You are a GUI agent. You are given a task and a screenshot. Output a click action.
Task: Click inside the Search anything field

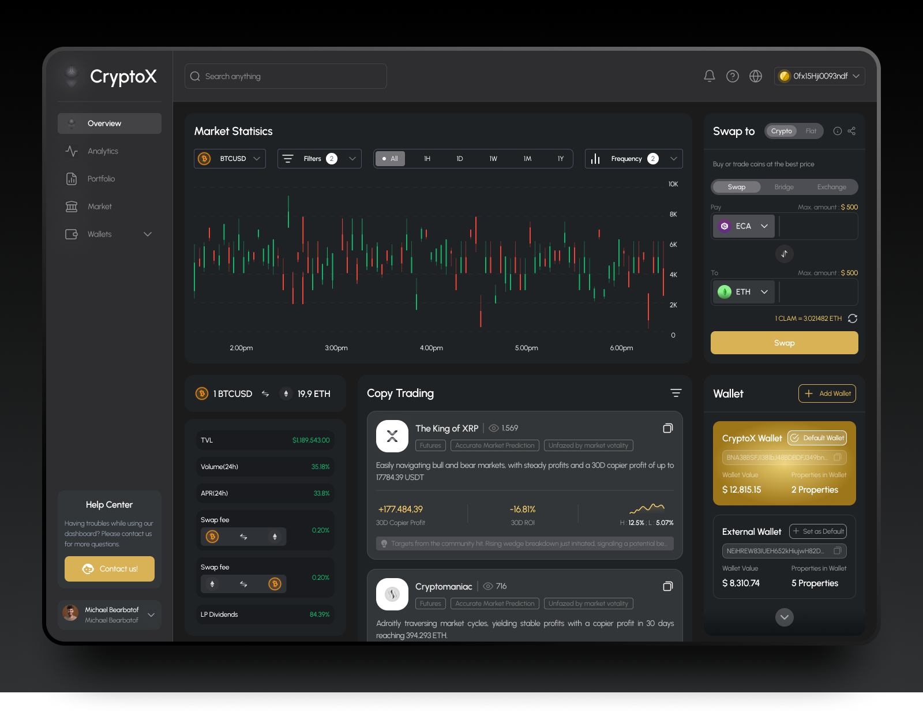click(x=285, y=76)
